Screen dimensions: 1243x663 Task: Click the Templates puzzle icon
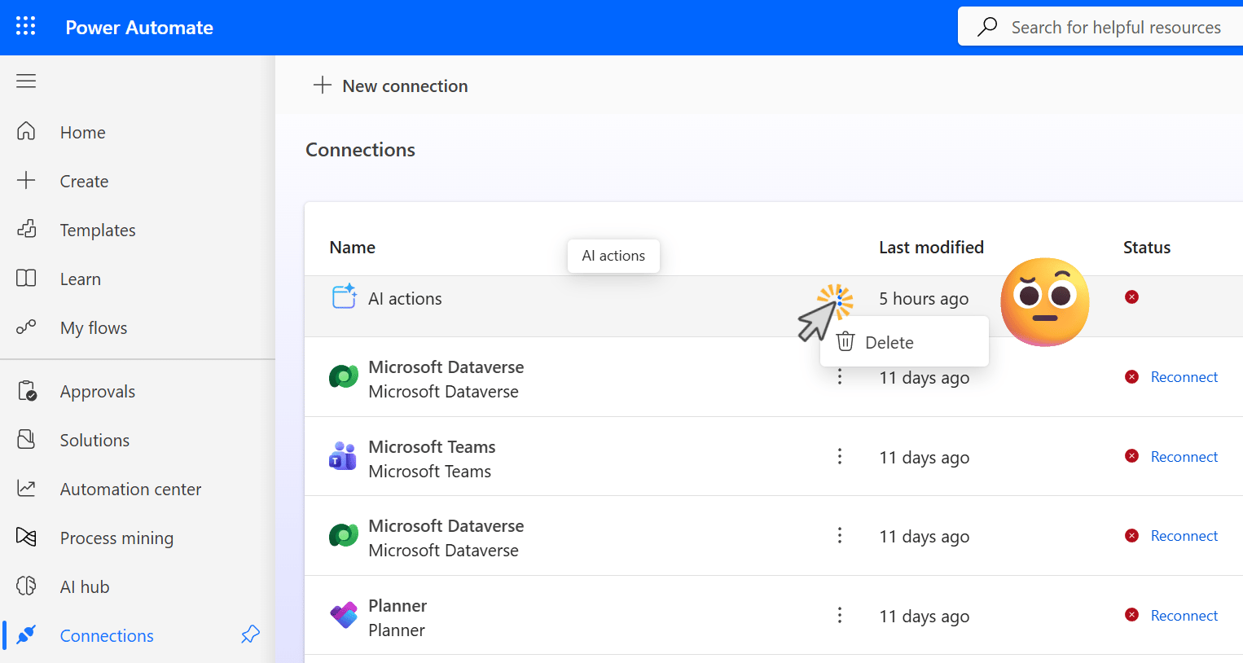click(x=26, y=229)
